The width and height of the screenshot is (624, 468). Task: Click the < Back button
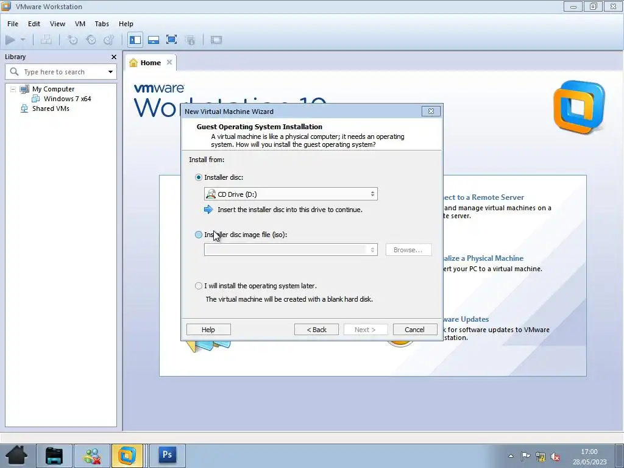pyautogui.click(x=316, y=330)
